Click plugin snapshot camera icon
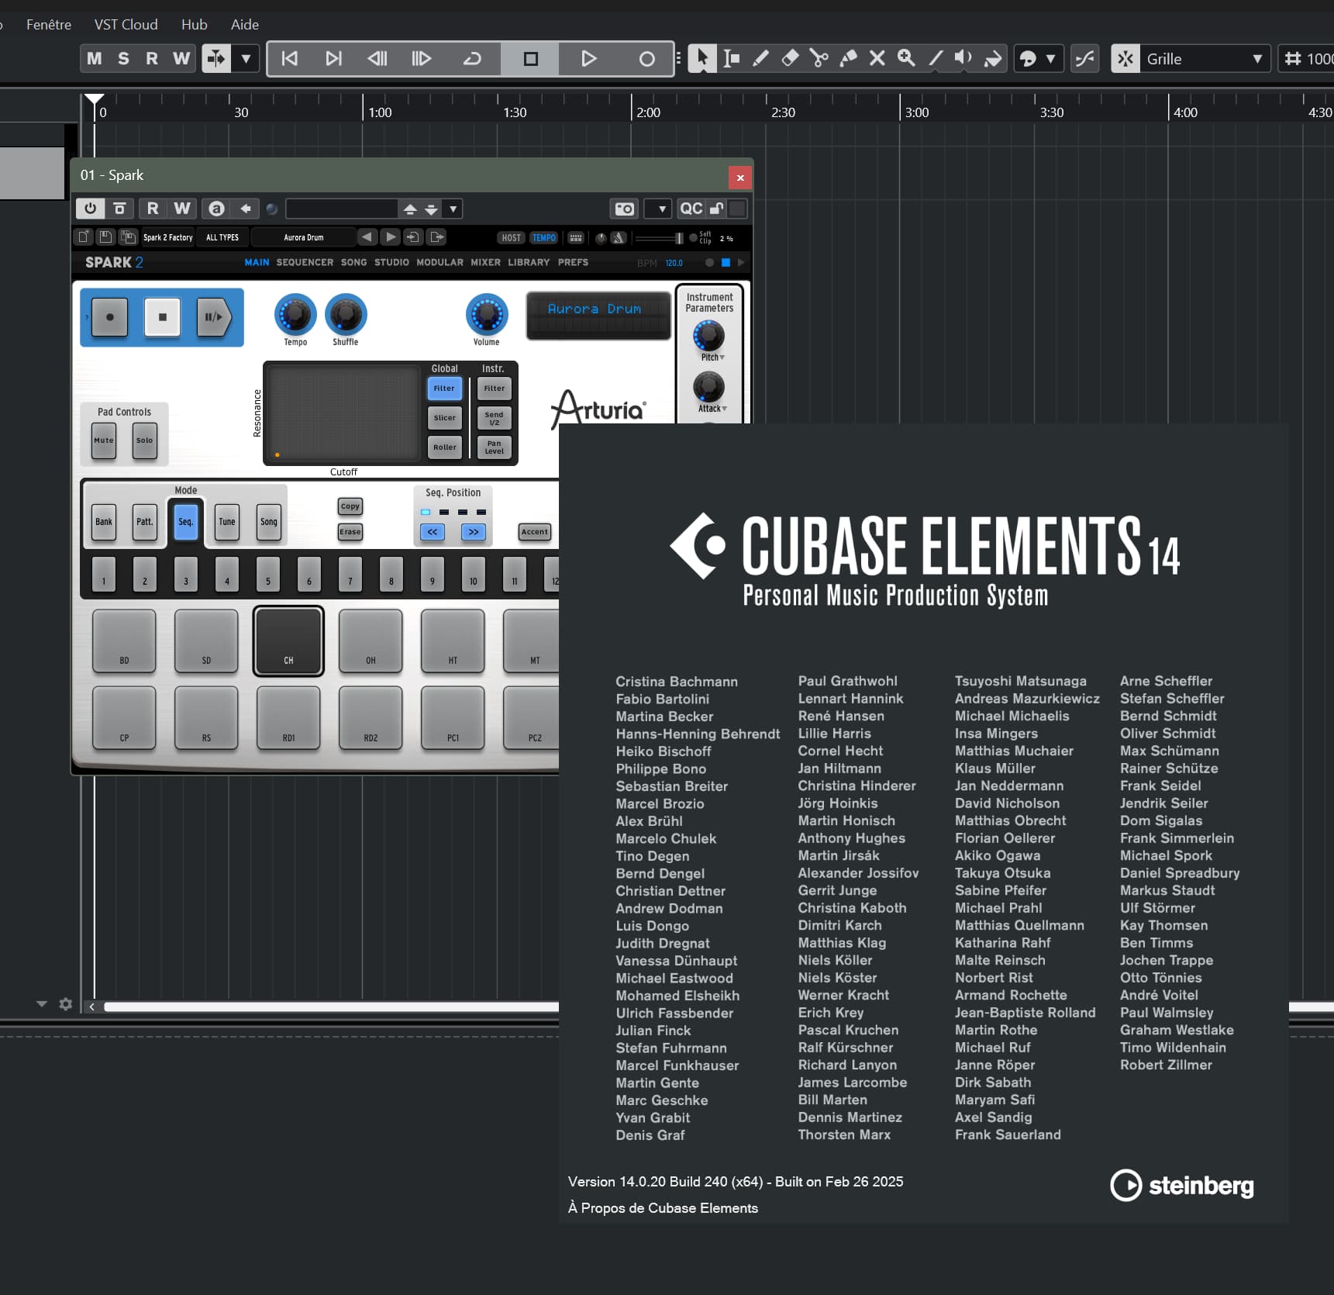Screen dimensions: 1334x1295 coord(624,209)
